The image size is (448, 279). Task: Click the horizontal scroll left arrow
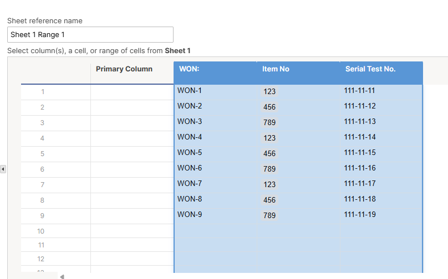coord(62,276)
